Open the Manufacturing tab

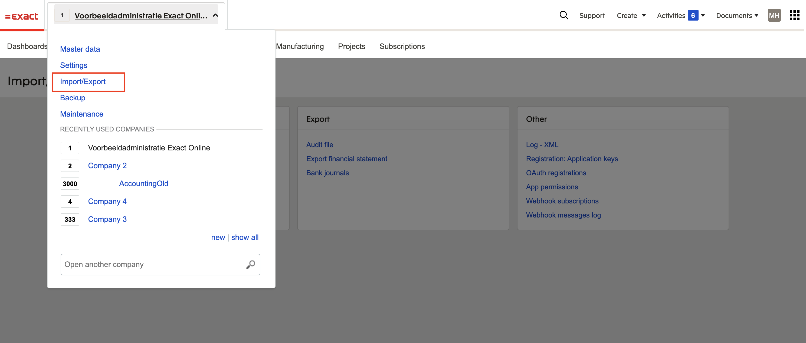tap(299, 46)
